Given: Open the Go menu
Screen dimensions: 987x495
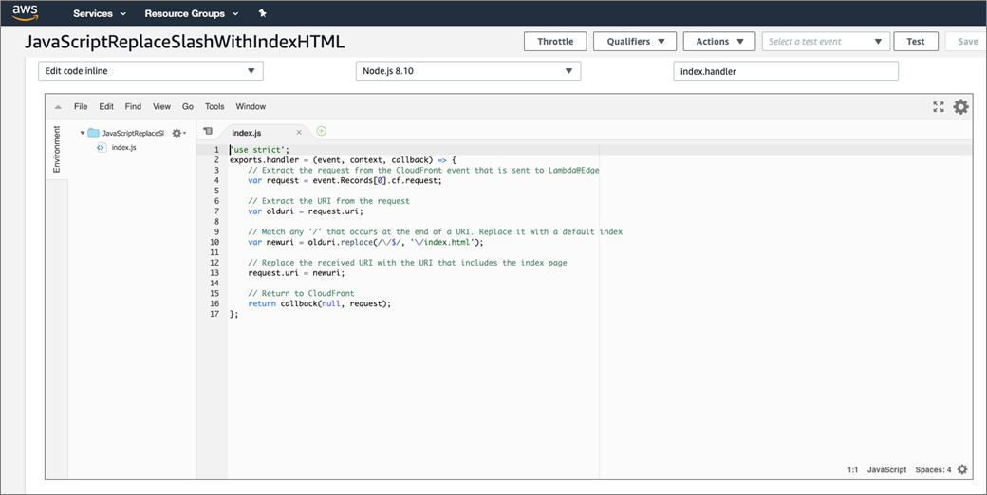Looking at the screenshot, I should 188,106.
